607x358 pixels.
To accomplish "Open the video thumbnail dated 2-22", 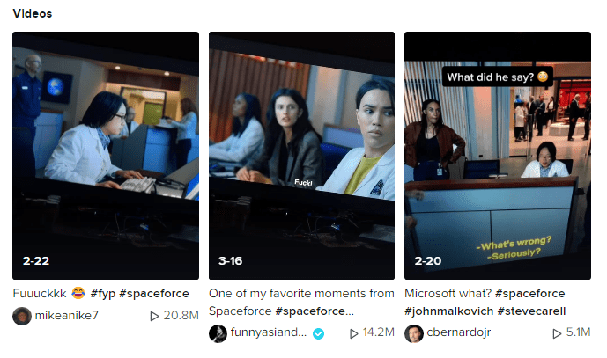I will [x=106, y=156].
